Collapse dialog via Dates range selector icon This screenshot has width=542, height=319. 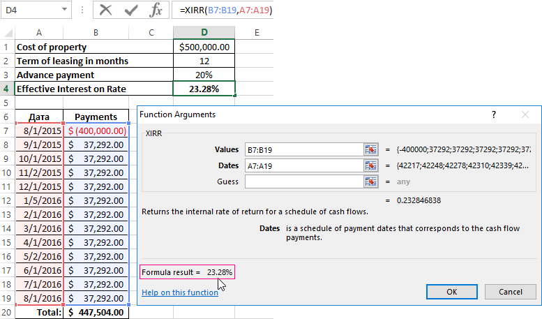point(370,165)
